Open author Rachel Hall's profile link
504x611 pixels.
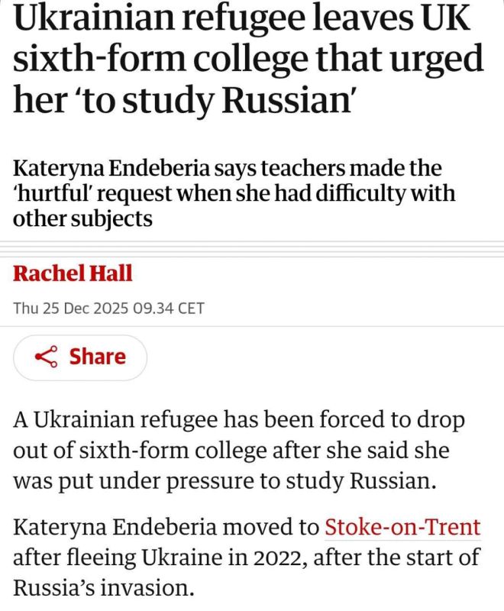[x=73, y=273]
